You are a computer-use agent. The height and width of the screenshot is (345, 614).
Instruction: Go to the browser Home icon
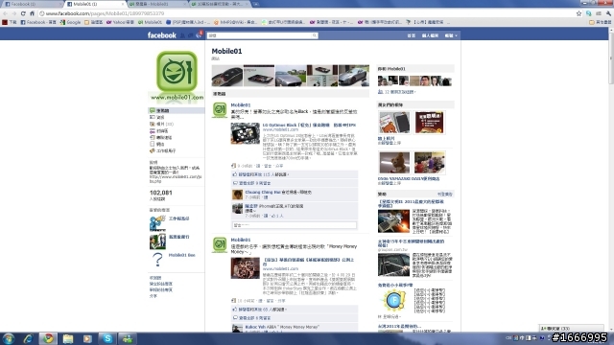tap(32, 13)
